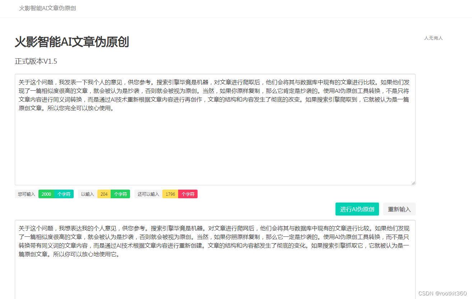
Task: Focus the lower rewritten result text area
Action: pos(215,259)
